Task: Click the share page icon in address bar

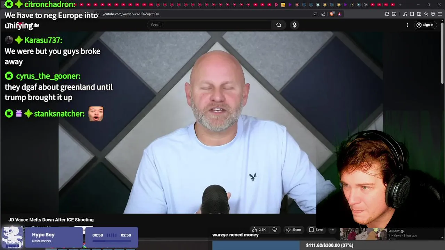Action: [x=323, y=14]
